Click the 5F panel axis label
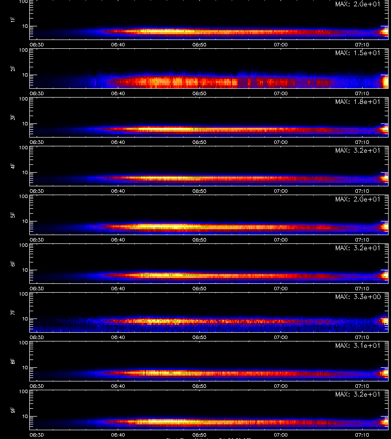The height and width of the screenshot is (439, 391). pos(13,215)
